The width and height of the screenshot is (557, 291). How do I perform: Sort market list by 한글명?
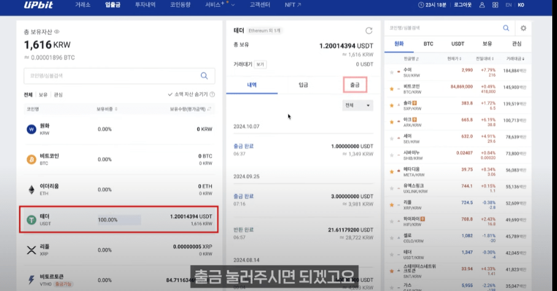[x=411, y=58]
